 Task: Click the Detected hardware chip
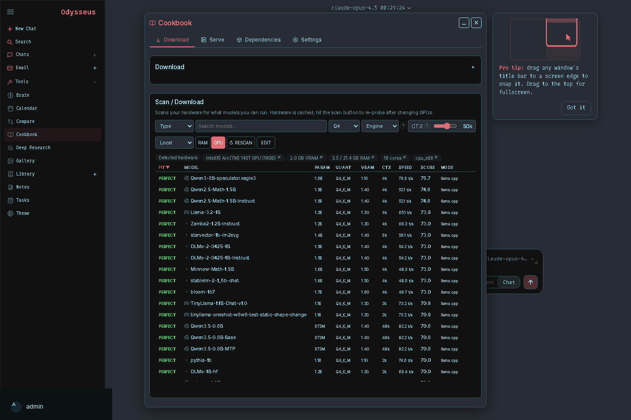pos(178,157)
